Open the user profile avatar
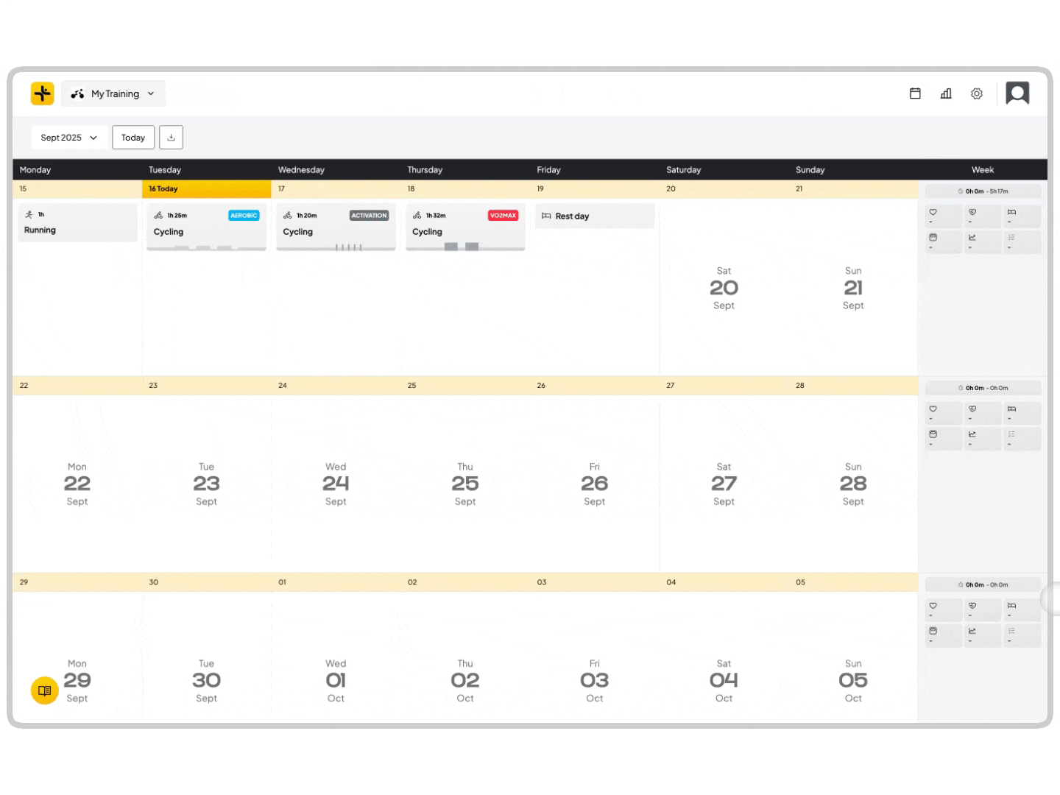Viewport: 1060px width, 795px height. coord(1017,93)
